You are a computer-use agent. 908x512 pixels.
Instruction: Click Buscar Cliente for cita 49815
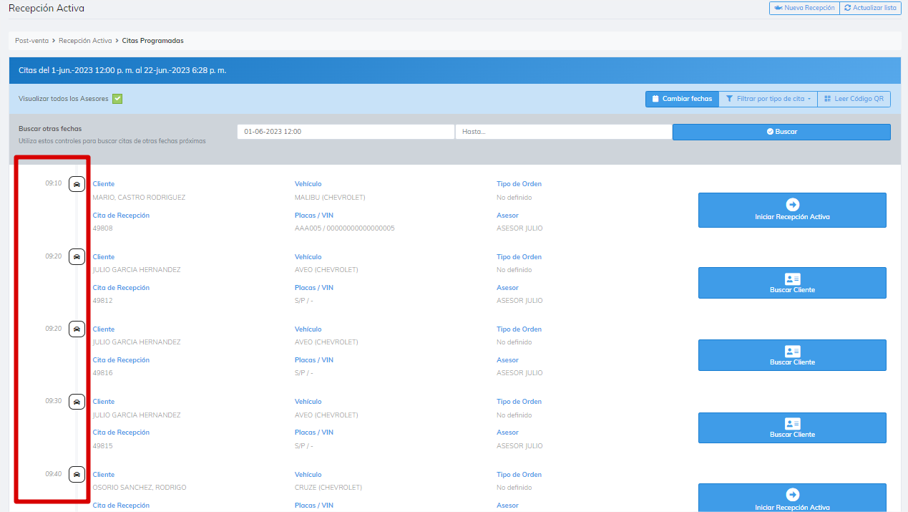tap(792, 428)
